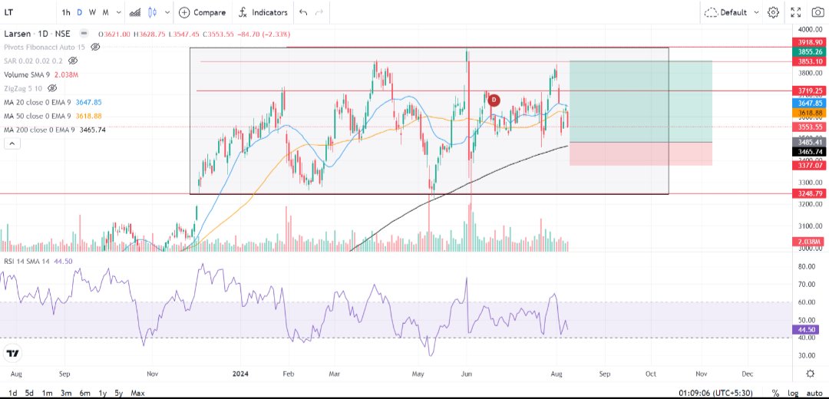Select the candlestick chart style icon

(x=152, y=12)
